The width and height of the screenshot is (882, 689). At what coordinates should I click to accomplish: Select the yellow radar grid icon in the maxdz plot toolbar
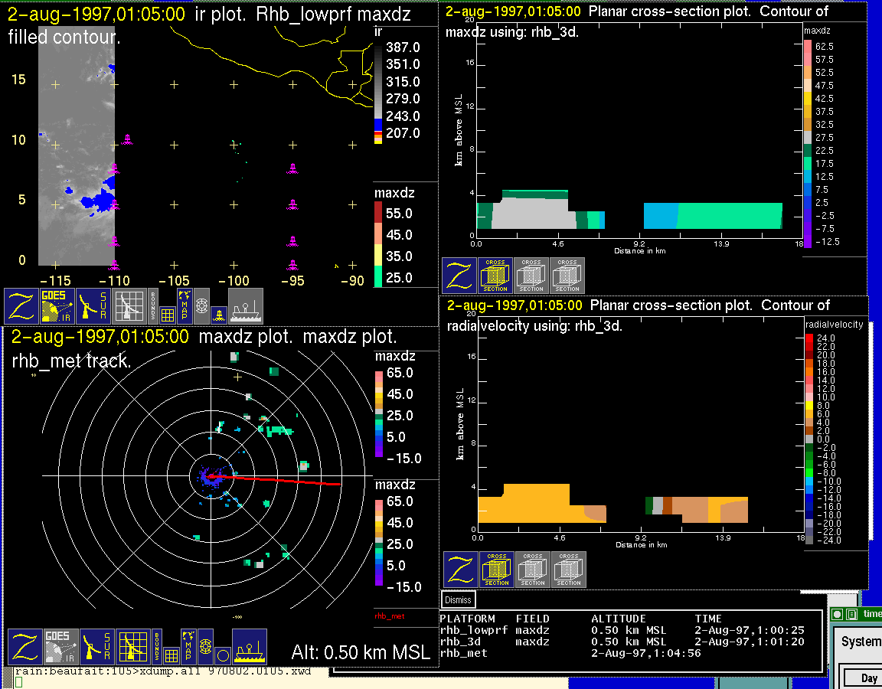tap(132, 647)
